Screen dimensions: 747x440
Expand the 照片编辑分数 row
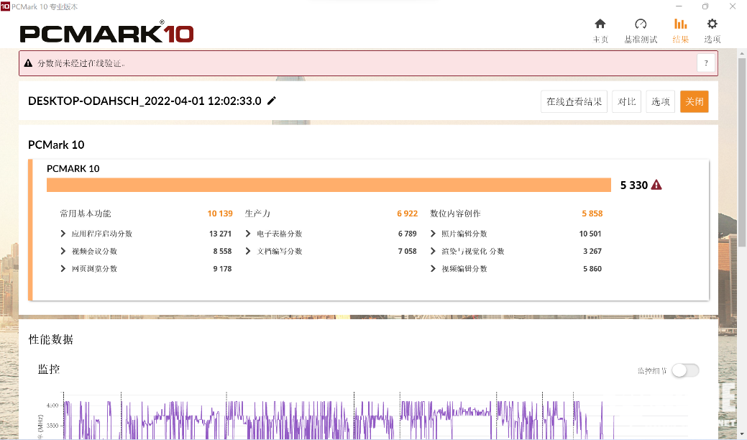(434, 234)
